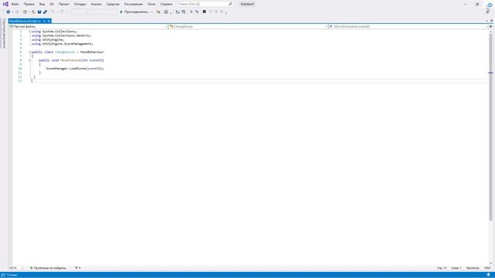Close the NewBehaviourScript.cs tab
Image resolution: width=495 pixels, height=278 pixels.
[49, 21]
